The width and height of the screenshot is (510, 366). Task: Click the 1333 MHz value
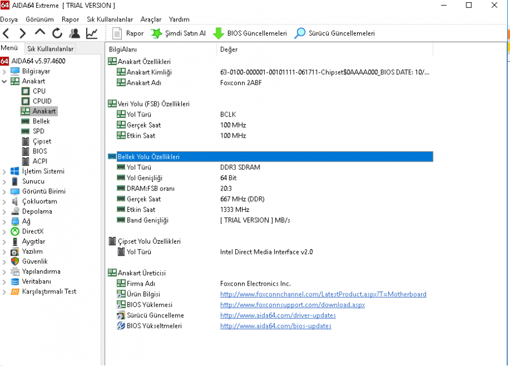tap(235, 210)
